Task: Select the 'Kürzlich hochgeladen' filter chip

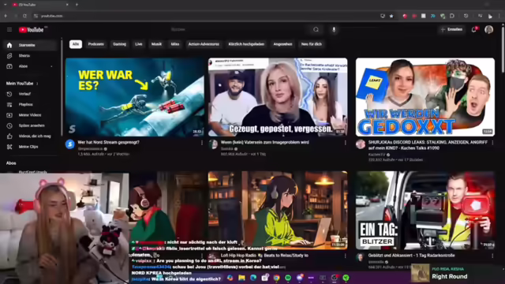Action: pos(246,44)
